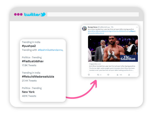153x115 pixels.
Task: Click the view analytics bar chart icon
Action: pyautogui.click(x=118, y=75)
